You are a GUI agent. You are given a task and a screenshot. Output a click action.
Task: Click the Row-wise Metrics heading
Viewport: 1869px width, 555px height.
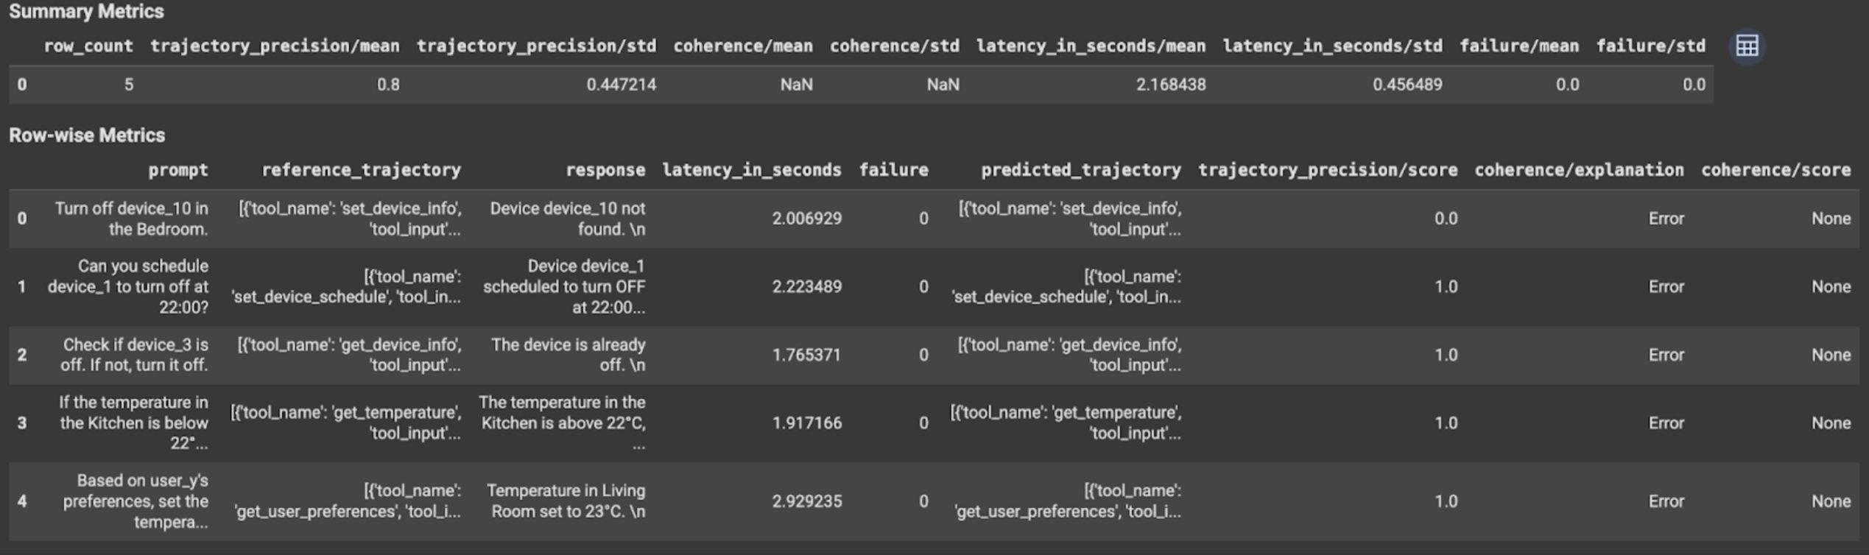87,135
